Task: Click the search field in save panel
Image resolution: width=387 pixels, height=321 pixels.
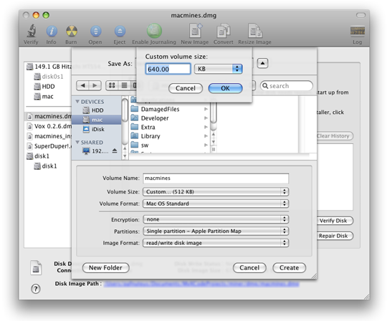Action: 287,86
